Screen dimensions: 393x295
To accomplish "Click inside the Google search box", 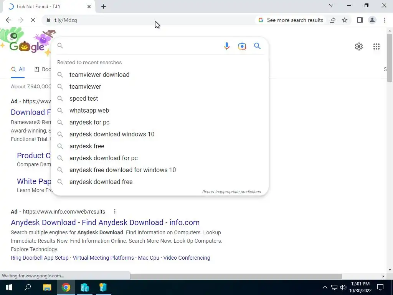I will (x=142, y=46).
